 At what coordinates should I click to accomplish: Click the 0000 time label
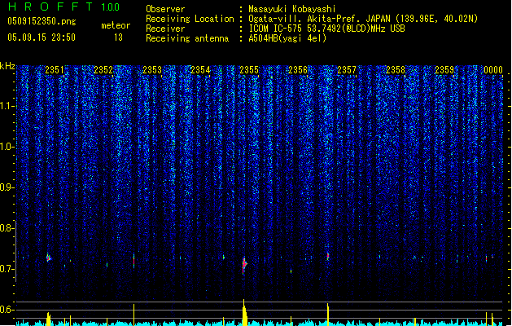(x=493, y=70)
